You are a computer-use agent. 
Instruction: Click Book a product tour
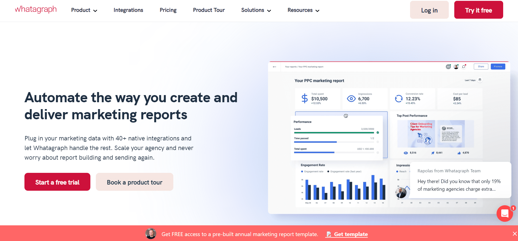[135, 182]
